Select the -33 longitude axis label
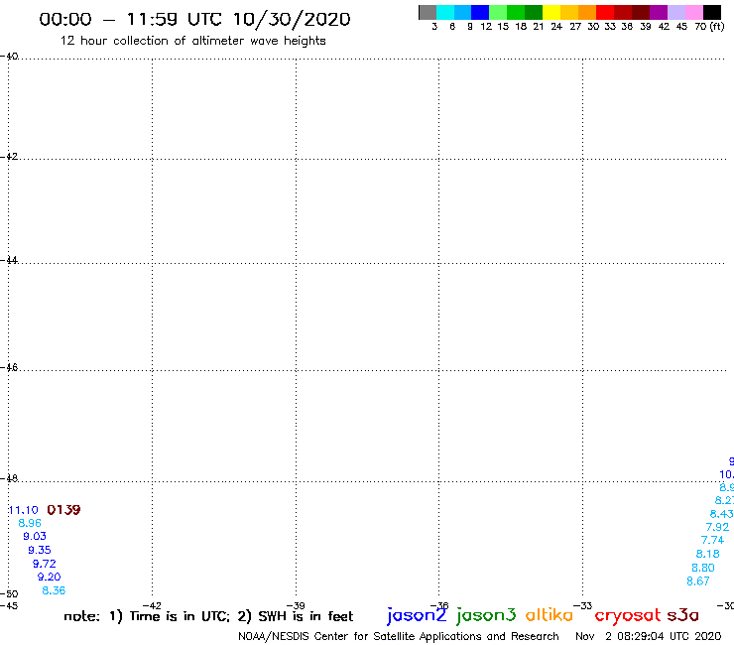 tap(583, 605)
